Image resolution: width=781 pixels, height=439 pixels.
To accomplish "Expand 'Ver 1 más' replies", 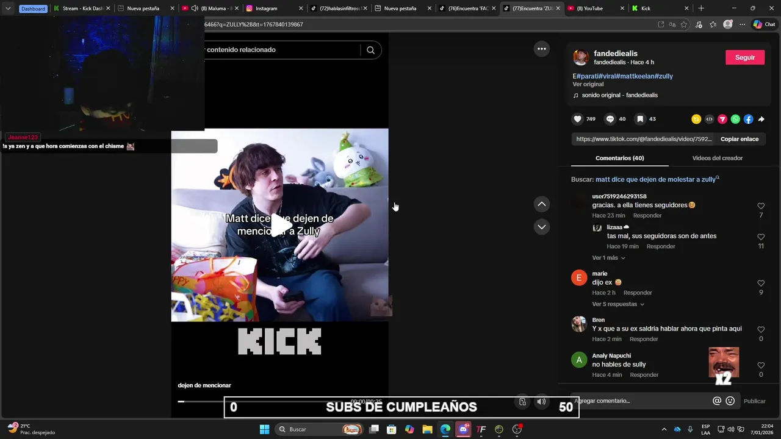I will pos(608,258).
